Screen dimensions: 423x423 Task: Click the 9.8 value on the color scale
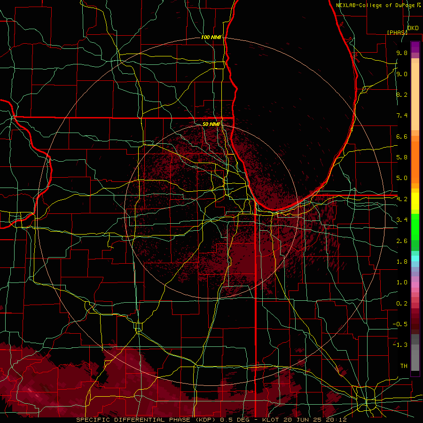coord(402,53)
